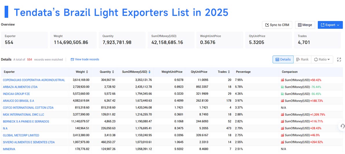Click the +50.42% comparison value

[x=316, y=80]
